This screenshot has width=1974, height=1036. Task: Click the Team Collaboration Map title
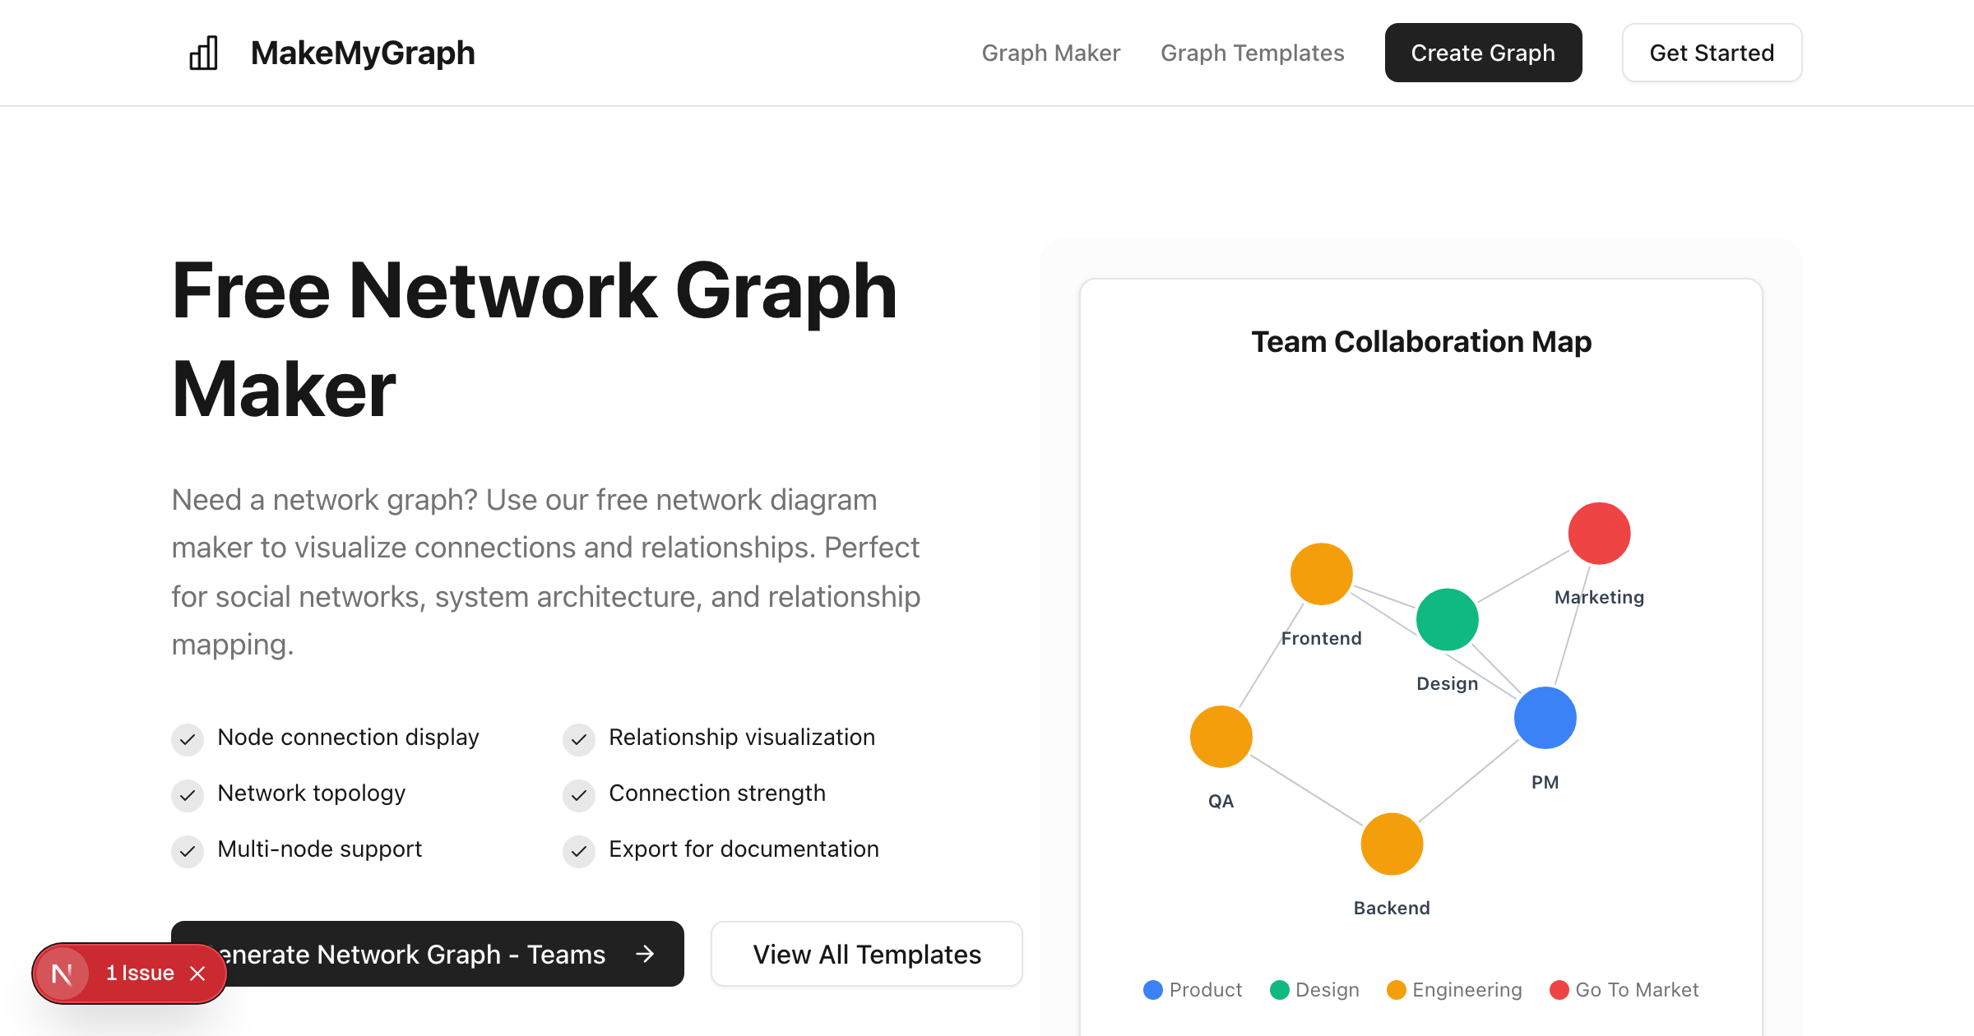1421,341
